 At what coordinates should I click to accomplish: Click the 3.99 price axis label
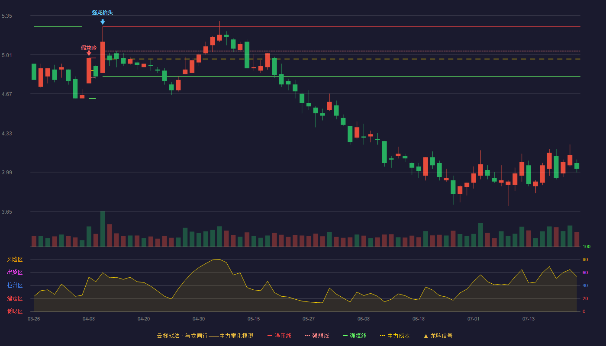(x=7, y=173)
